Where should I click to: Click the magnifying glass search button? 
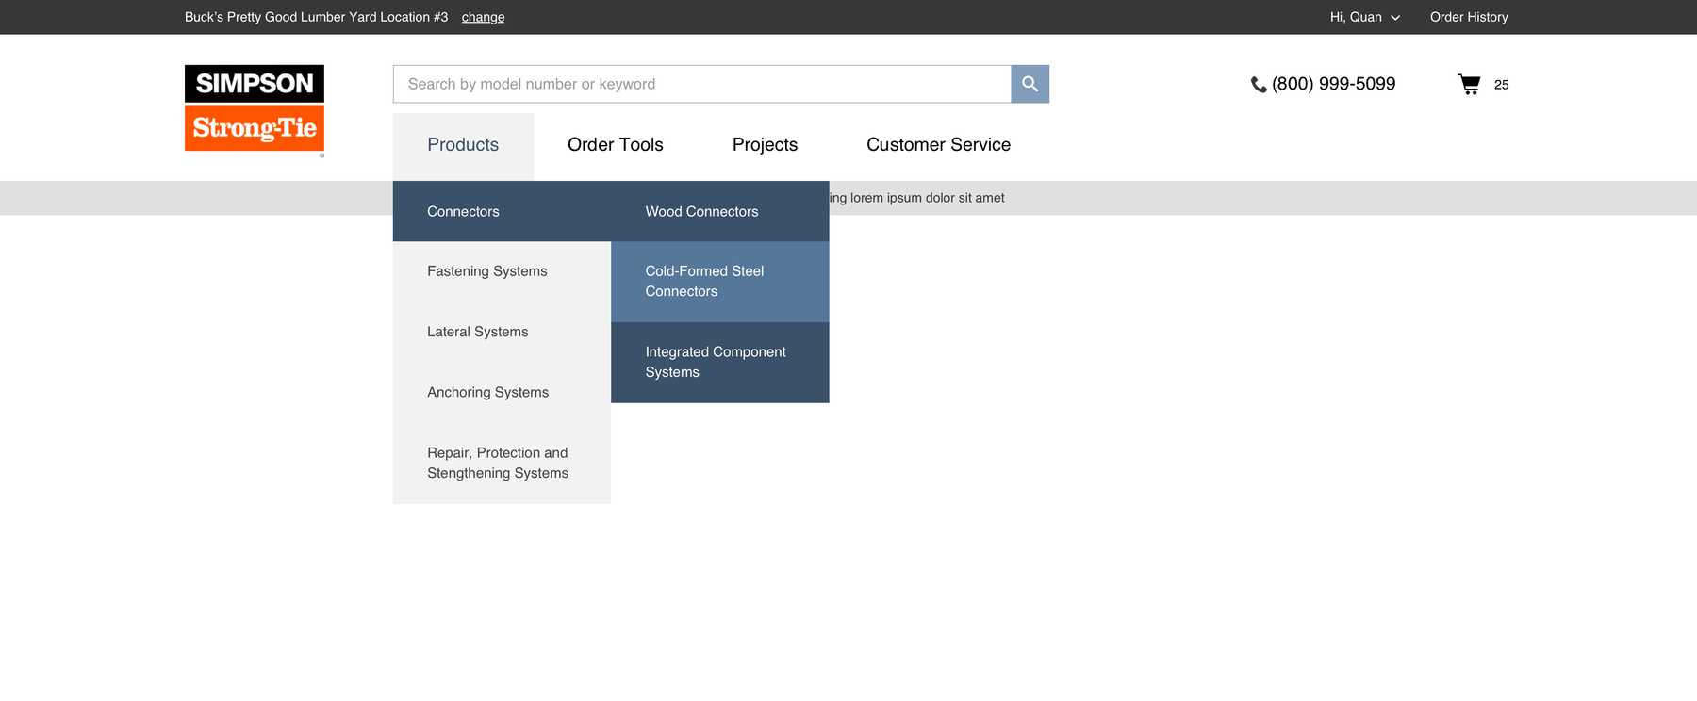(1030, 84)
